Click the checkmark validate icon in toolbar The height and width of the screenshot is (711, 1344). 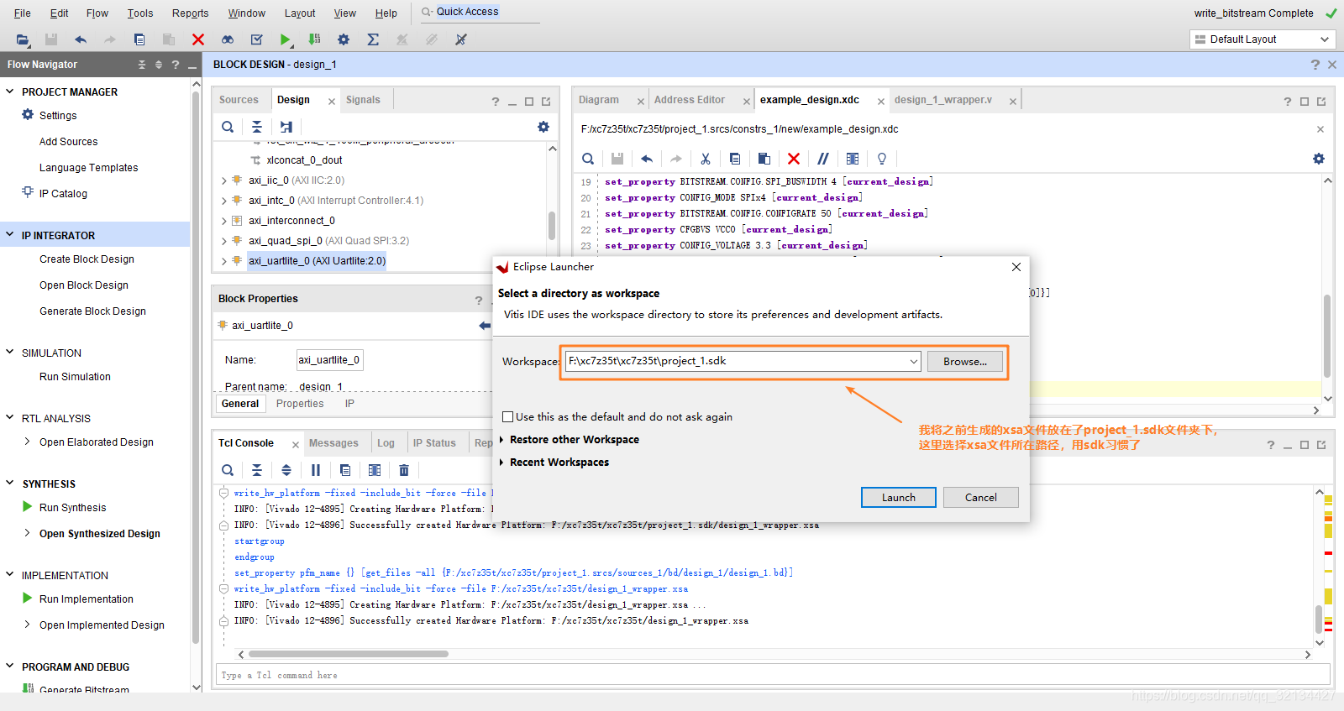pos(257,39)
